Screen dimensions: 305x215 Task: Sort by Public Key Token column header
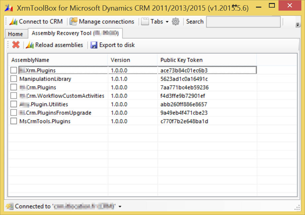(x=207, y=60)
